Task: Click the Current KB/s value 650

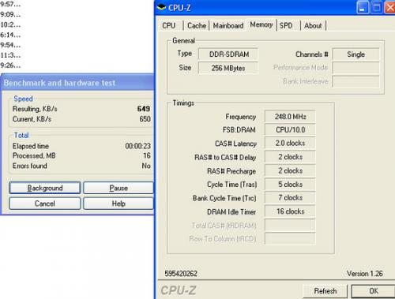Action: pos(145,119)
